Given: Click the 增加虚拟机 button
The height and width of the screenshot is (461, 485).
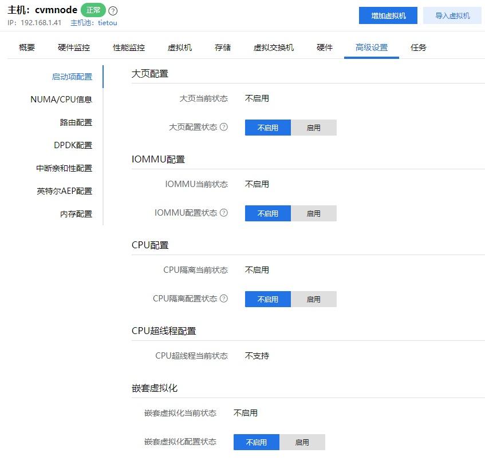Looking at the screenshot, I should coord(389,15).
